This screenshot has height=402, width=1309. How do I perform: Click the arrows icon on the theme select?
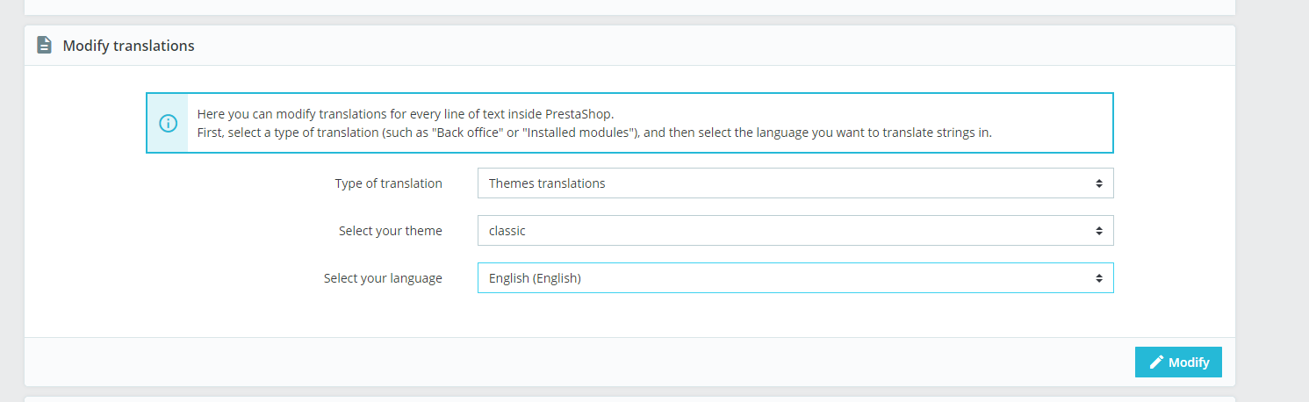tap(1098, 231)
